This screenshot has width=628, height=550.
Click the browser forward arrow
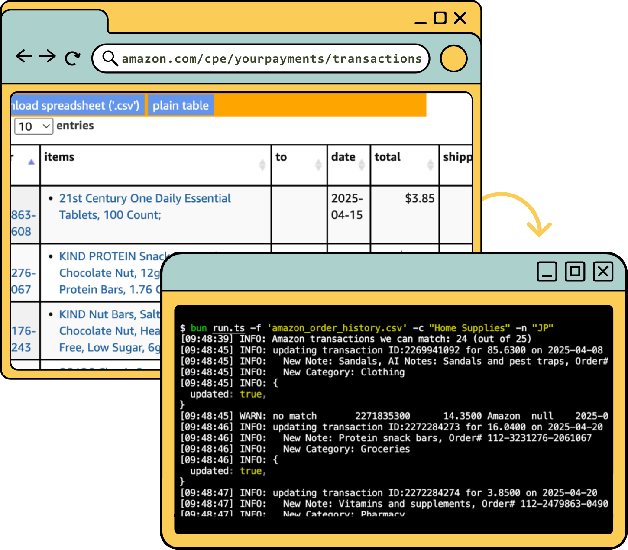48,56
